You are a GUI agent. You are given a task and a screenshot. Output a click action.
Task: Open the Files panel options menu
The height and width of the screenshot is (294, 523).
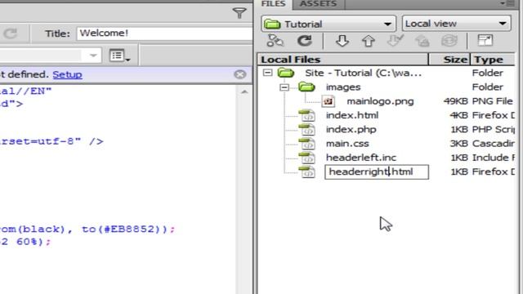pyautogui.click(x=507, y=3)
